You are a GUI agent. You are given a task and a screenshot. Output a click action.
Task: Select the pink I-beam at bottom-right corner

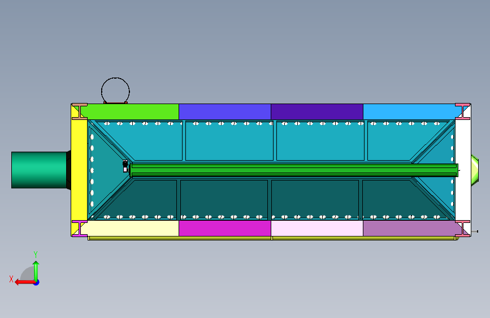click(x=463, y=229)
